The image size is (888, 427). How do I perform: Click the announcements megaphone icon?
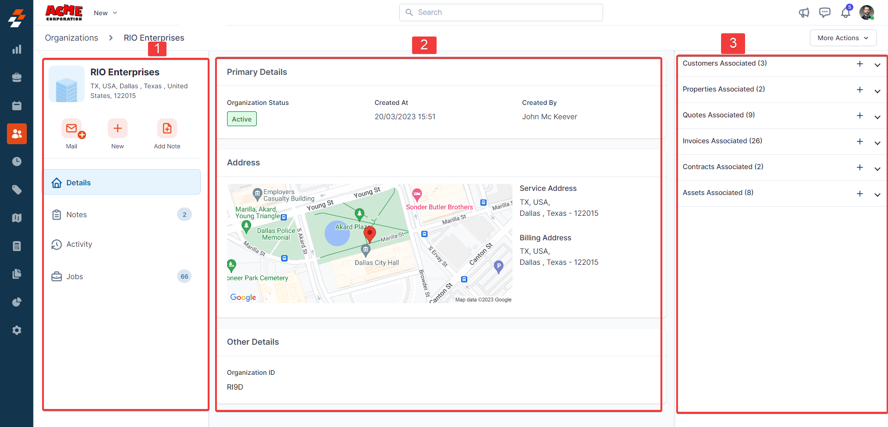(804, 12)
